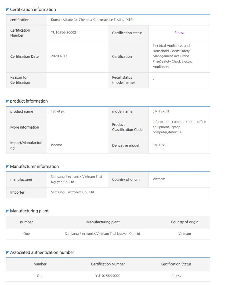Click the blue triangle beside Manufacturing plant
Image resolution: width=228 pixels, height=285 pixels.
[8, 211]
